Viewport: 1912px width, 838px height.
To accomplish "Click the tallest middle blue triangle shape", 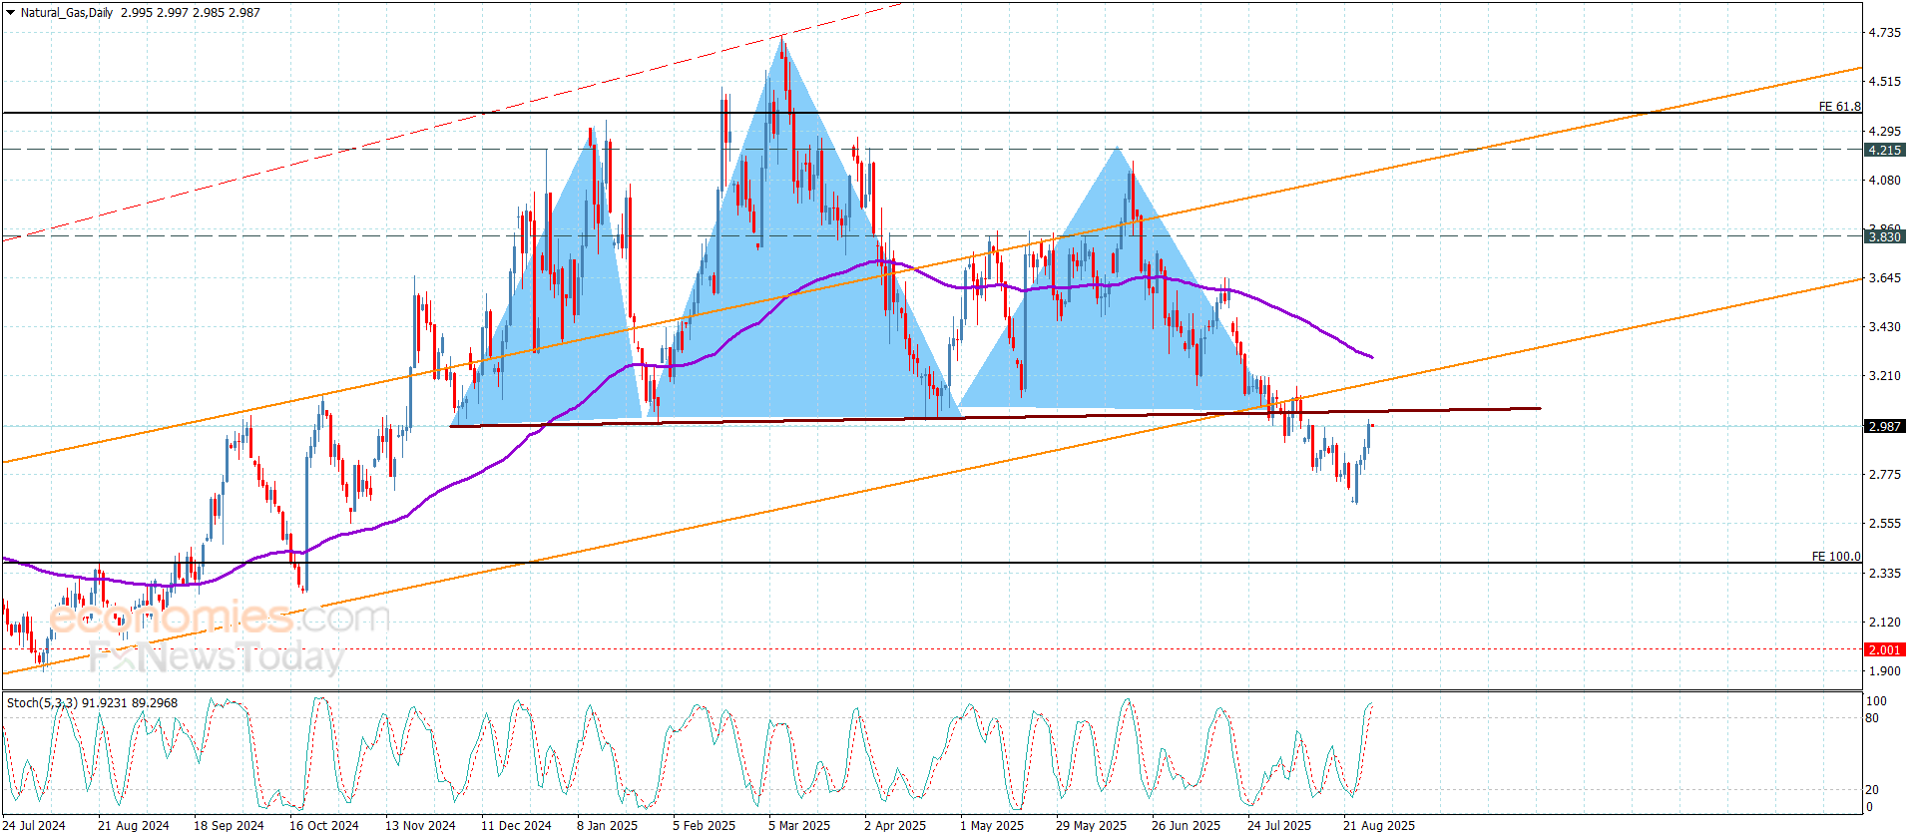I will click(788, 299).
